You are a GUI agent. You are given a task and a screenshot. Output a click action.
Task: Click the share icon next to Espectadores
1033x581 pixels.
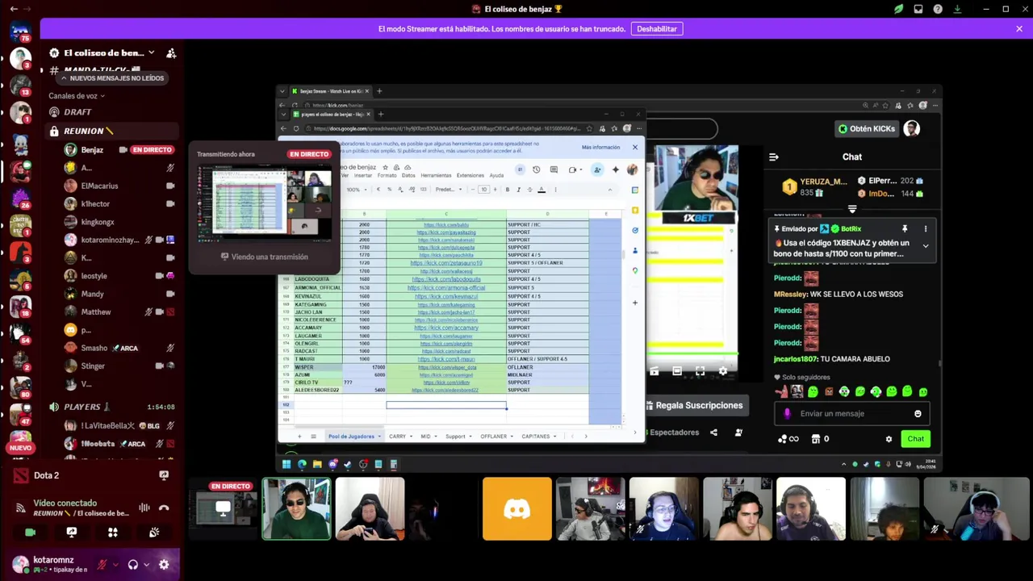click(713, 433)
